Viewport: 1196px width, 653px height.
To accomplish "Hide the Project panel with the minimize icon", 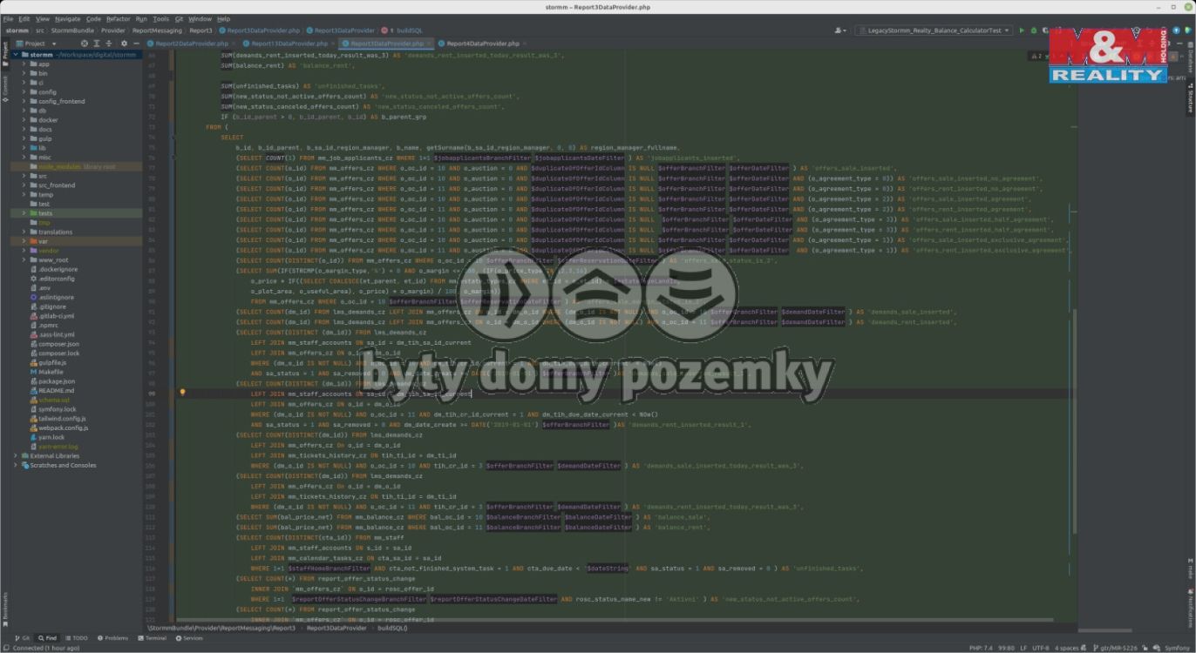I will pyautogui.click(x=136, y=43).
